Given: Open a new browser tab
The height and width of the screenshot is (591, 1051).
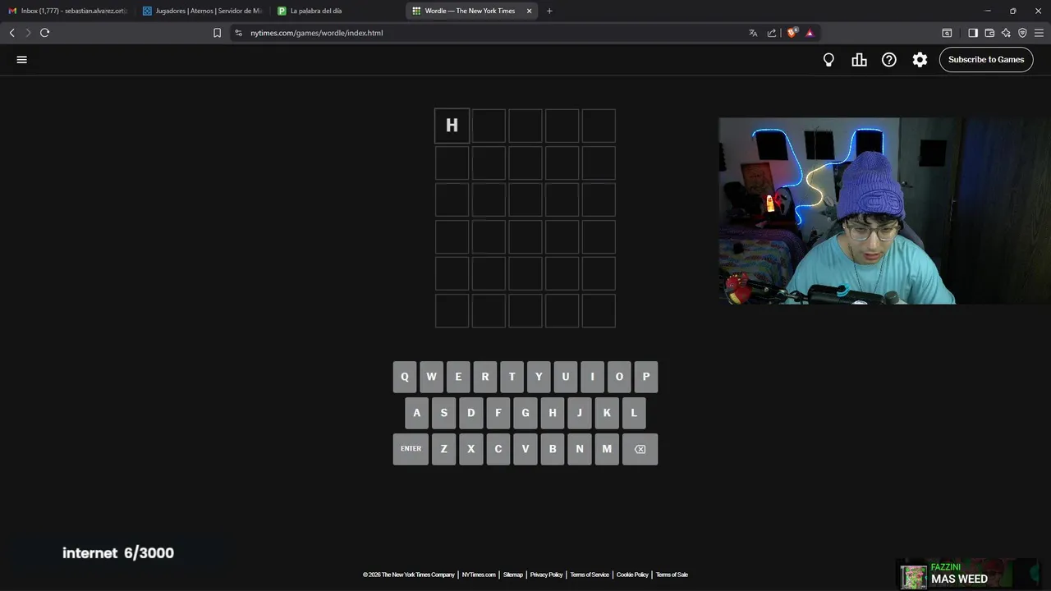Looking at the screenshot, I should tap(549, 11).
